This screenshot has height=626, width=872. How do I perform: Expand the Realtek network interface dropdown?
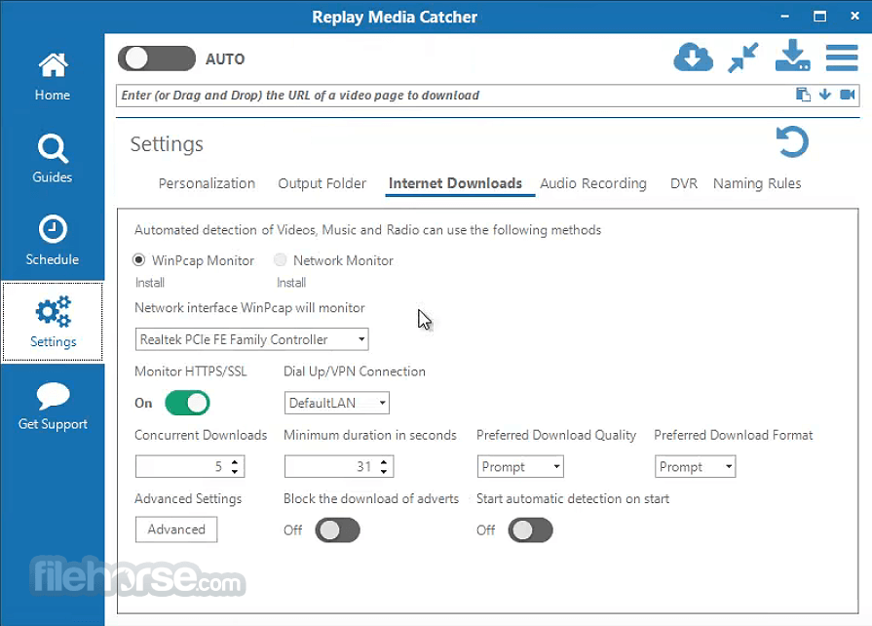252,339
